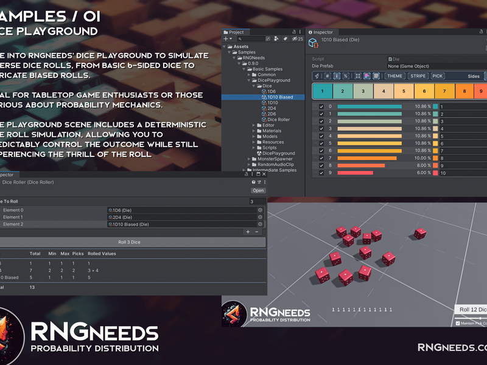Collapse the Basic Samples folder arrow

click(244, 69)
